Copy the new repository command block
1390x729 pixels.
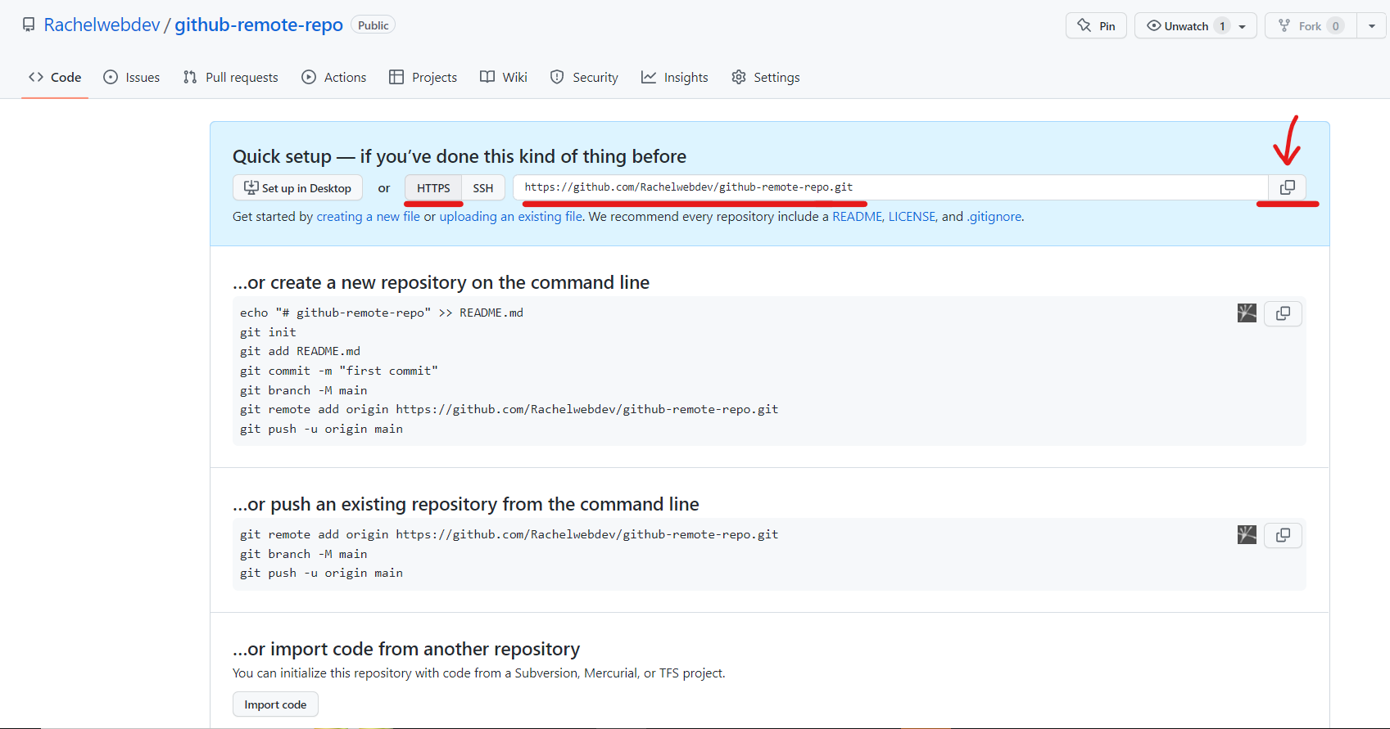pyautogui.click(x=1283, y=313)
